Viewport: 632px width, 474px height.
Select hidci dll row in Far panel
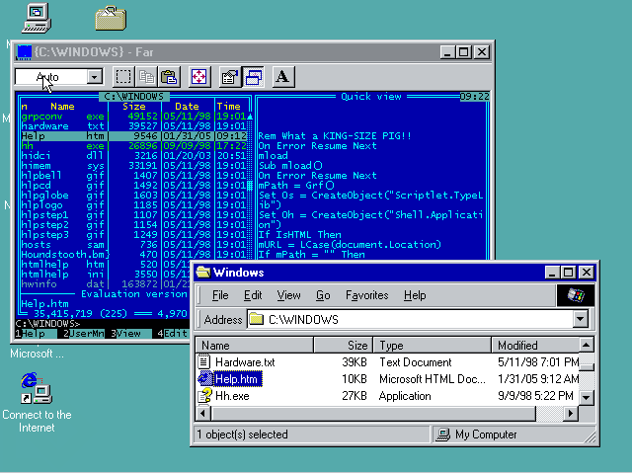coord(134,156)
